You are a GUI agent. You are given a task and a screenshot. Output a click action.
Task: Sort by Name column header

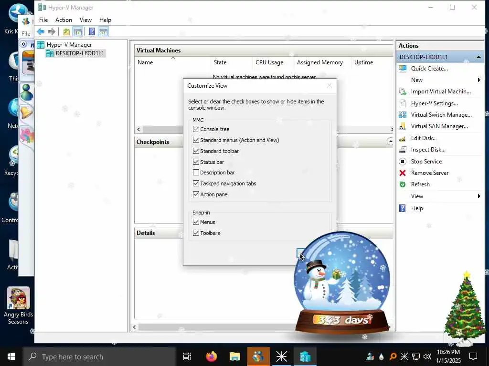click(173, 62)
